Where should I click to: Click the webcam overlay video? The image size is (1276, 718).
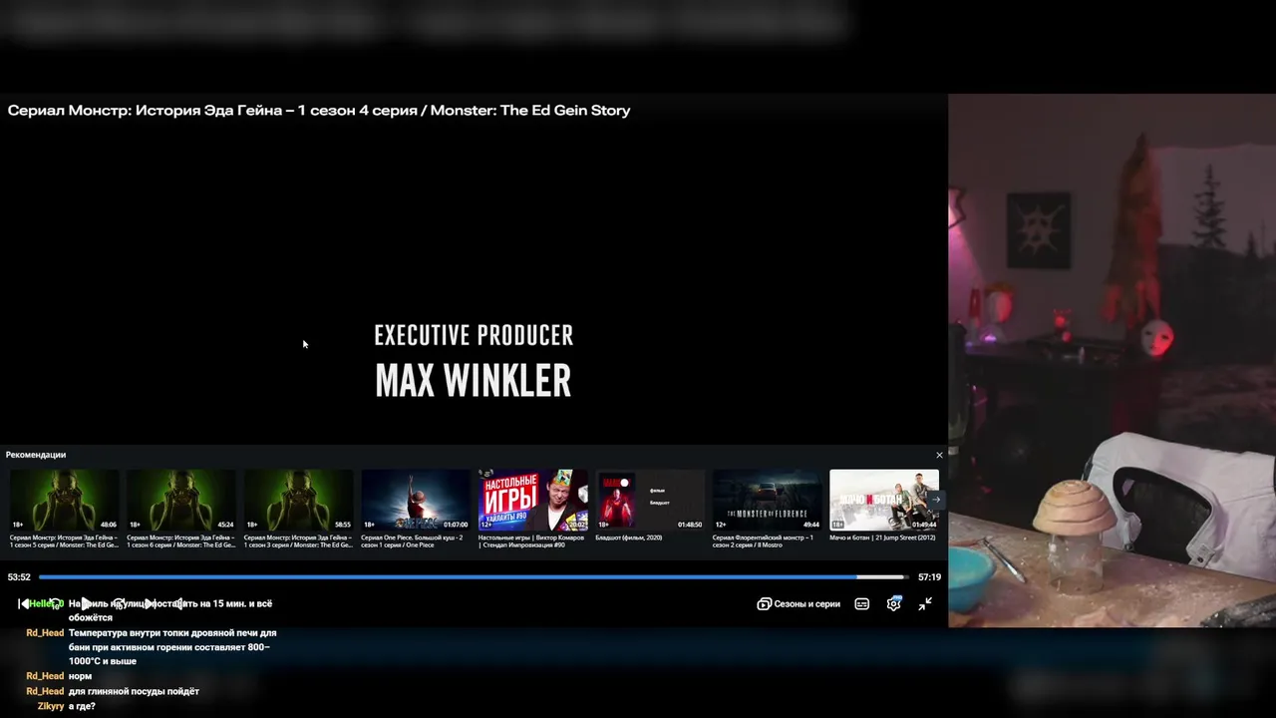(1112, 361)
